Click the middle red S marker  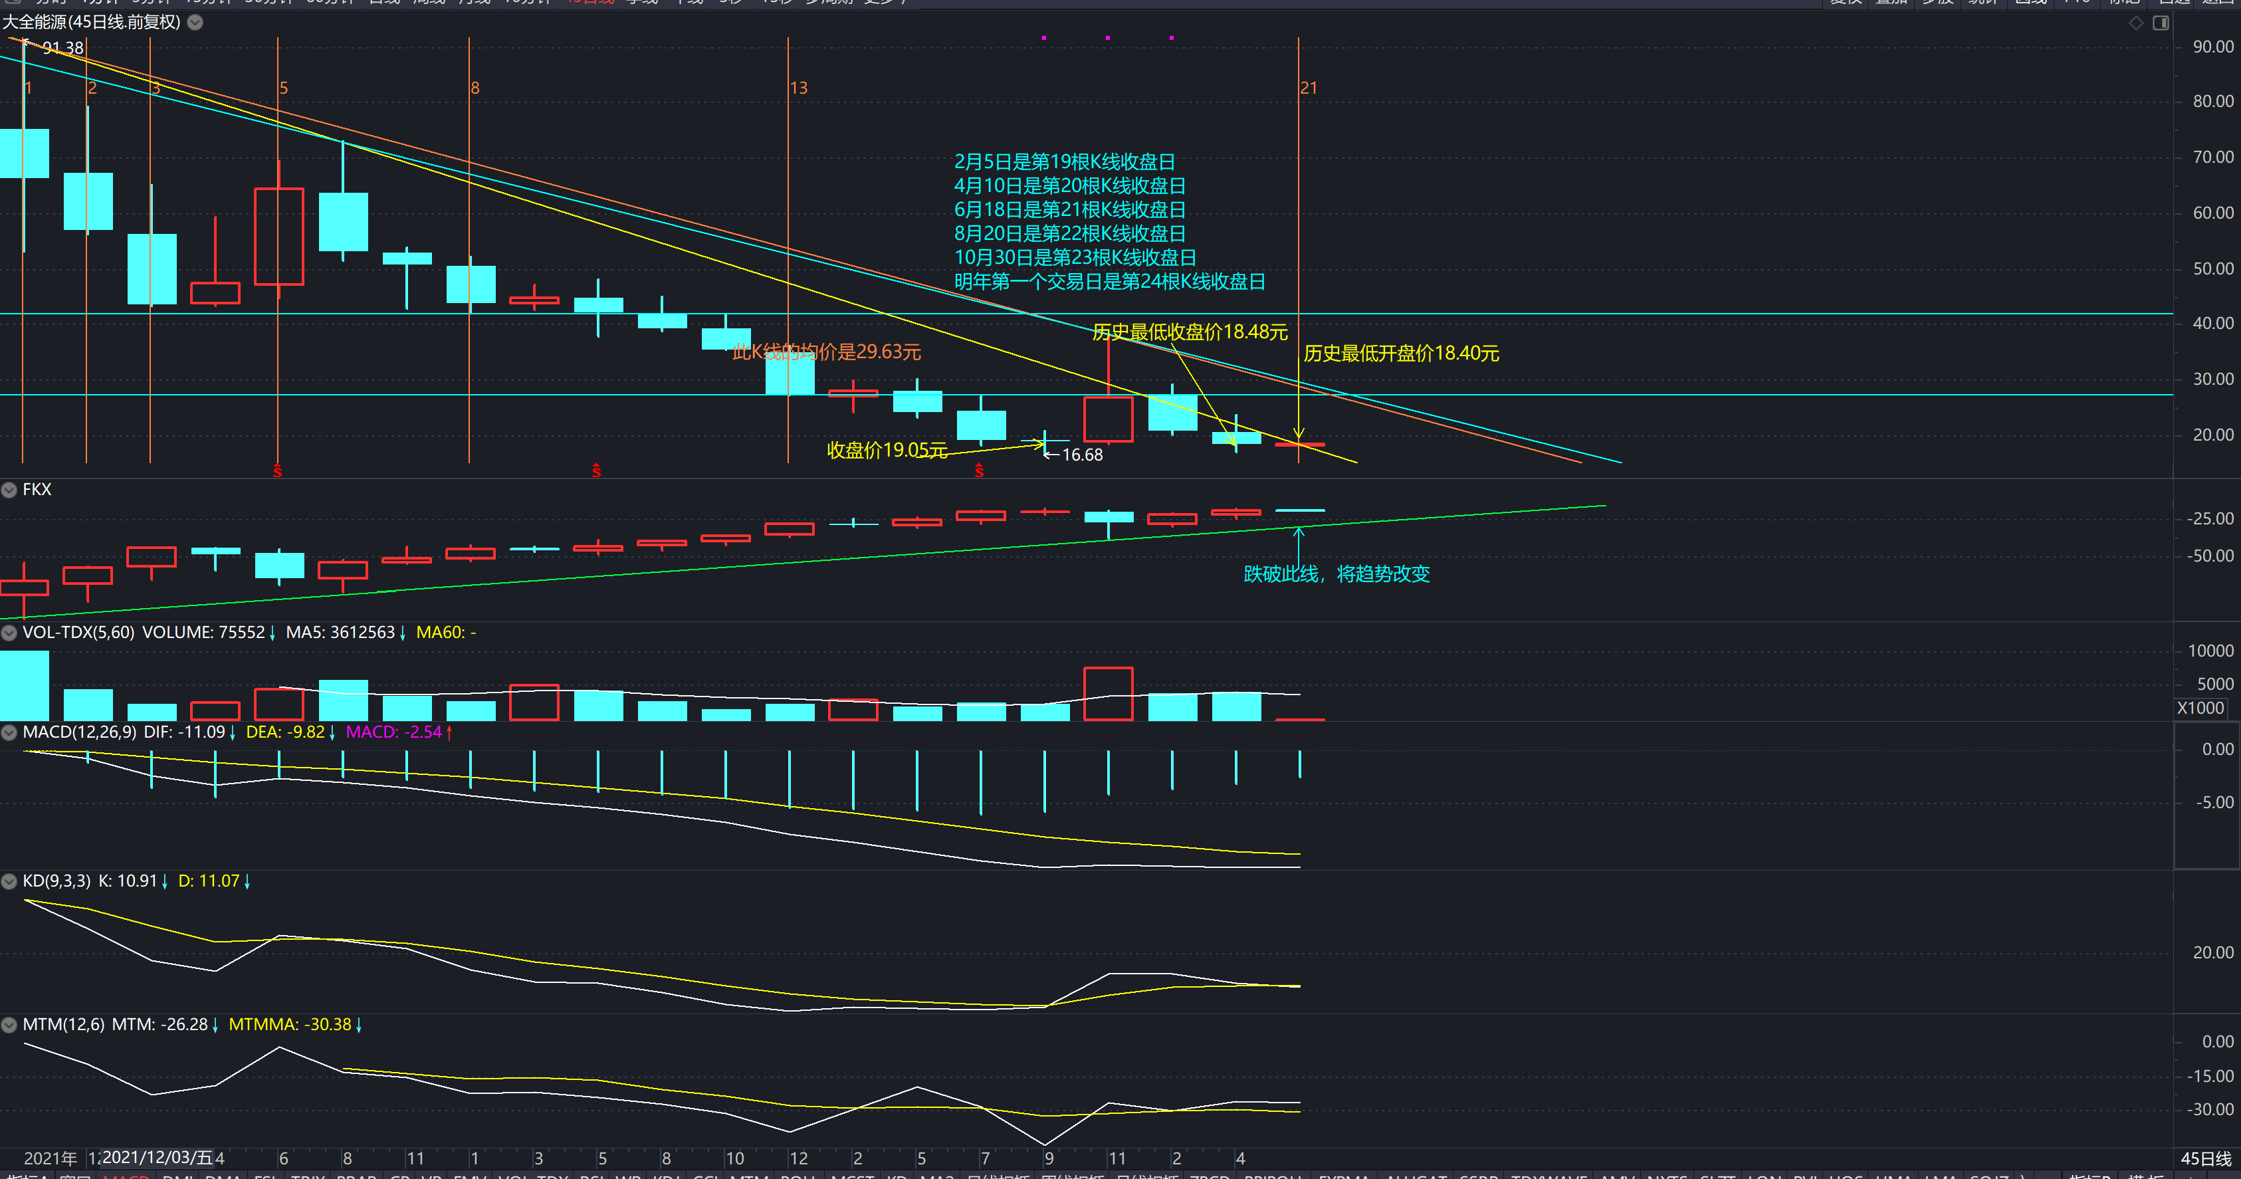click(x=596, y=471)
